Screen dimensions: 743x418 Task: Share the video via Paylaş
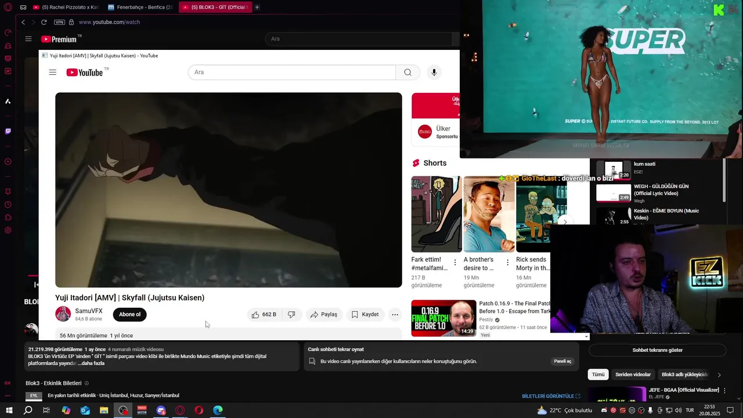coord(323,315)
